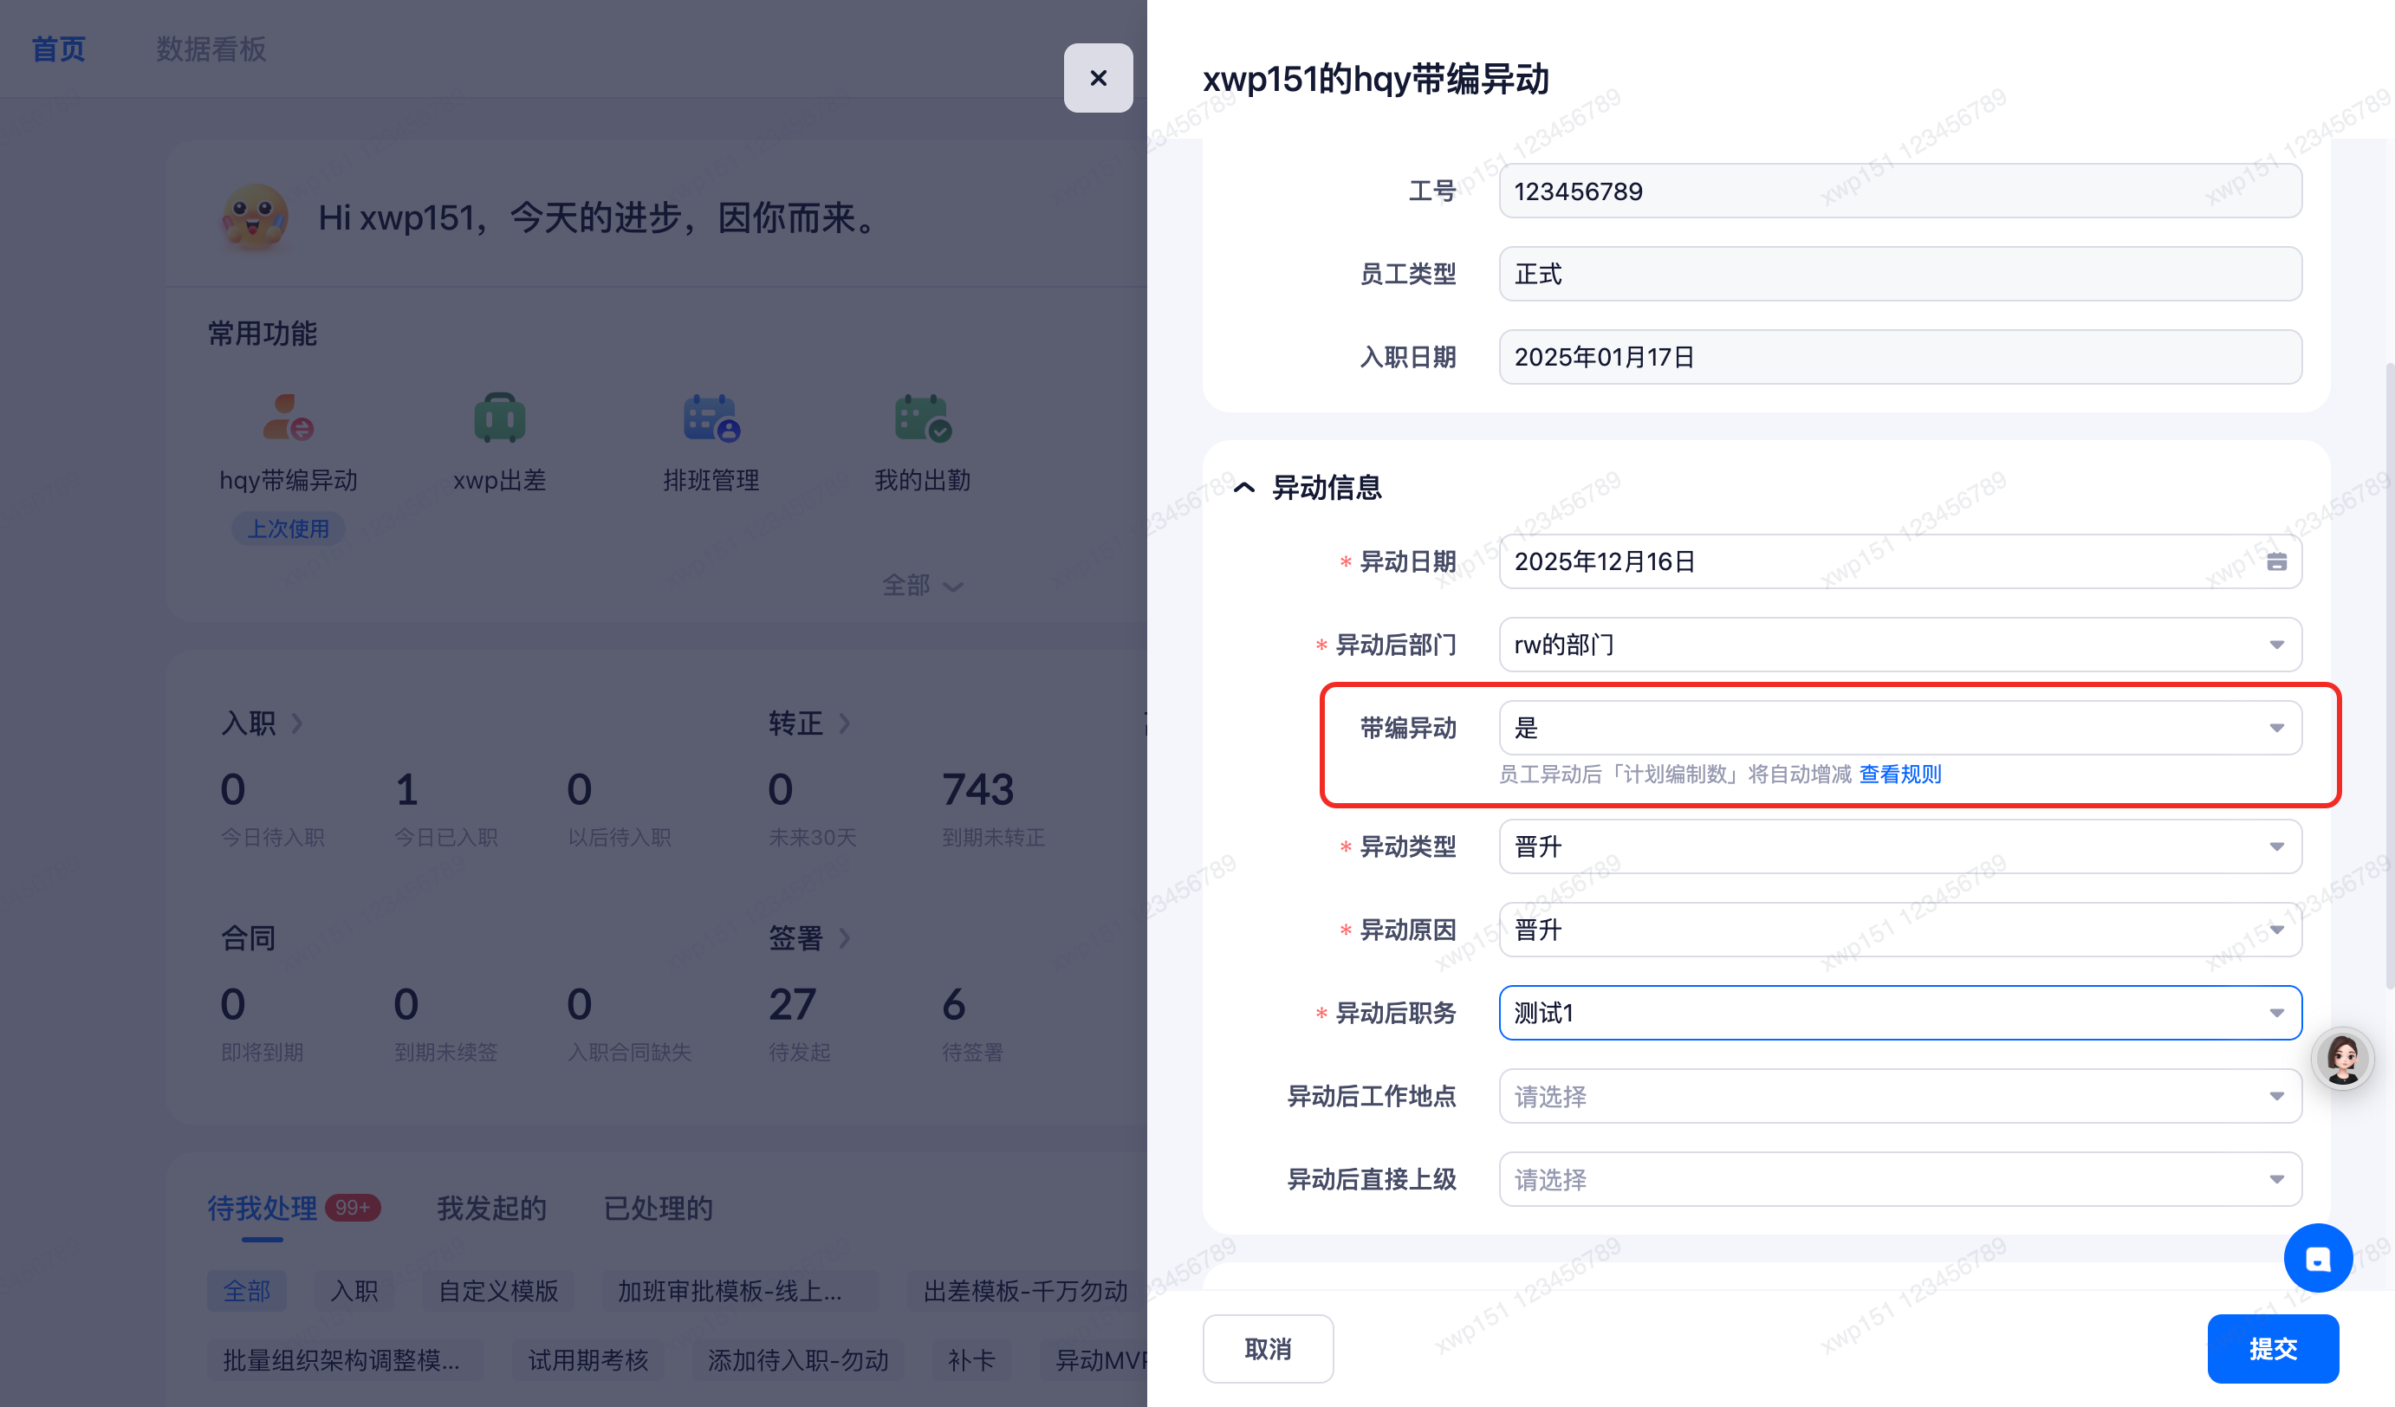2395x1407 pixels.
Task: Open the xwp出差 briefcase icon
Action: pos(499,418)
